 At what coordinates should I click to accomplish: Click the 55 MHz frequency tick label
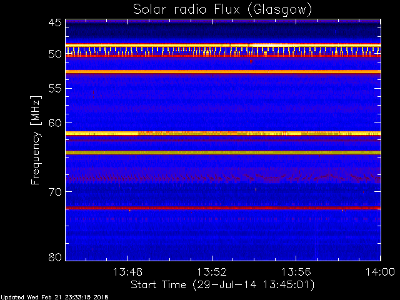pyautogui.click(x=54, y=89)
